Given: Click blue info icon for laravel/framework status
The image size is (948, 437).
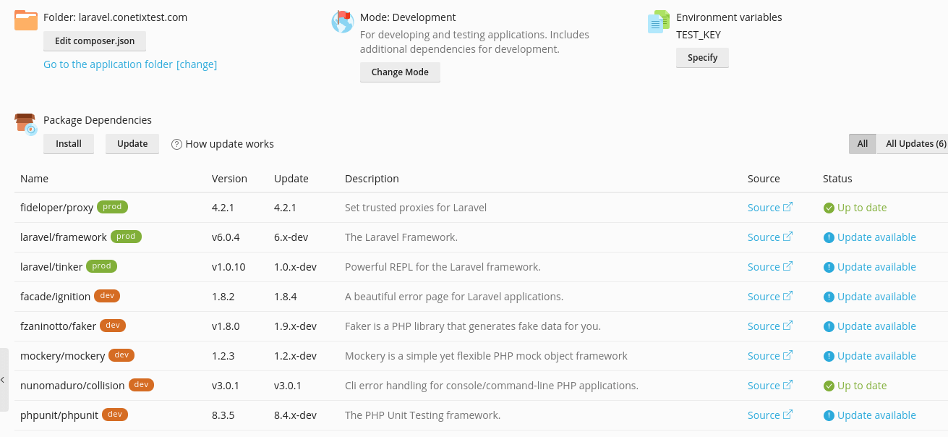Looking at the screenshot, I should point(829,237).
